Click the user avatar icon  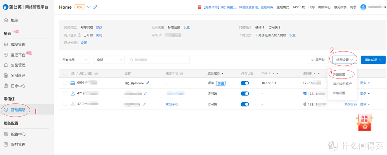coord(363,7)
